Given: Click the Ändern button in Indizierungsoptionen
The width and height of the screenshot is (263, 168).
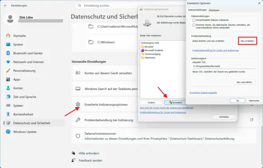Looking at the screenshot, I should click(x=151, y=102).
